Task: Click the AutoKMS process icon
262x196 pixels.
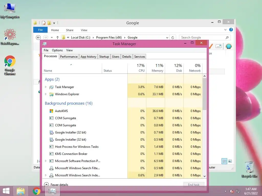Action: [x=51, y=111]
